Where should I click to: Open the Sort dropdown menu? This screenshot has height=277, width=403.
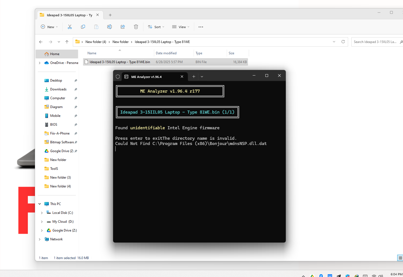pyautogui.click(x=156, y=27)
